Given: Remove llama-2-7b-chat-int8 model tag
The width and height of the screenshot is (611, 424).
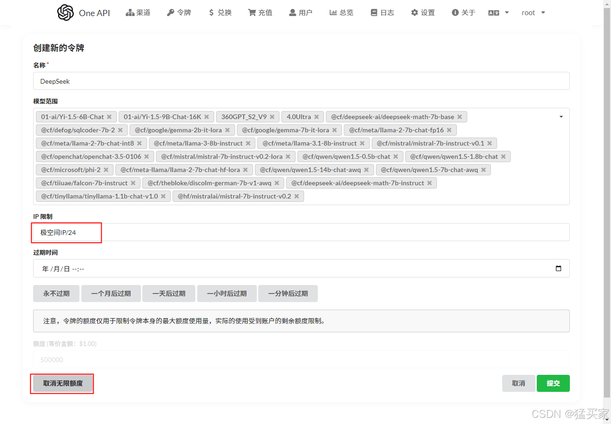Looking at the screenshot, I should coord(140,143).
